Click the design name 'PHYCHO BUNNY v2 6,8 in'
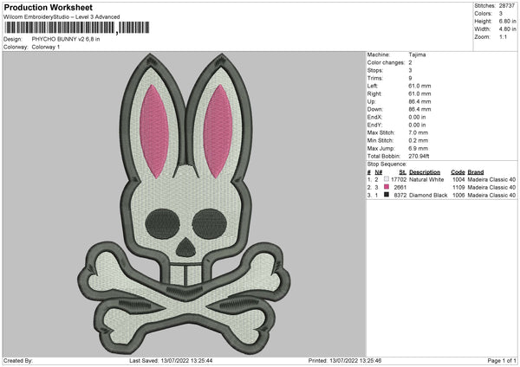This screenshot has height=367, width=520. 66,39
